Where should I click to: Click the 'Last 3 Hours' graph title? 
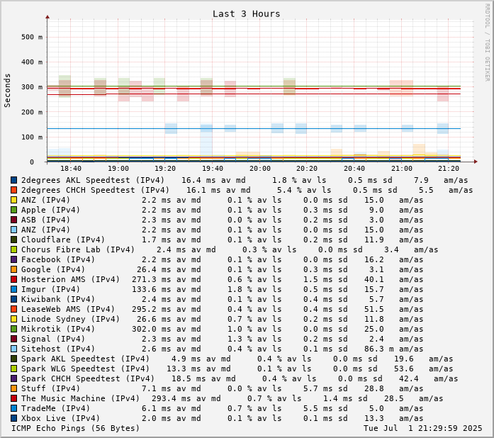click(247, 14)
